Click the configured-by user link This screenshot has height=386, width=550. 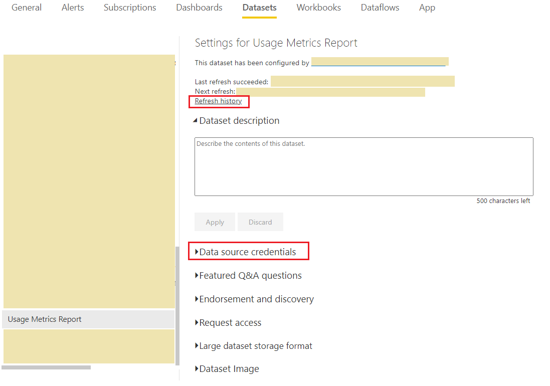[380, 62]
